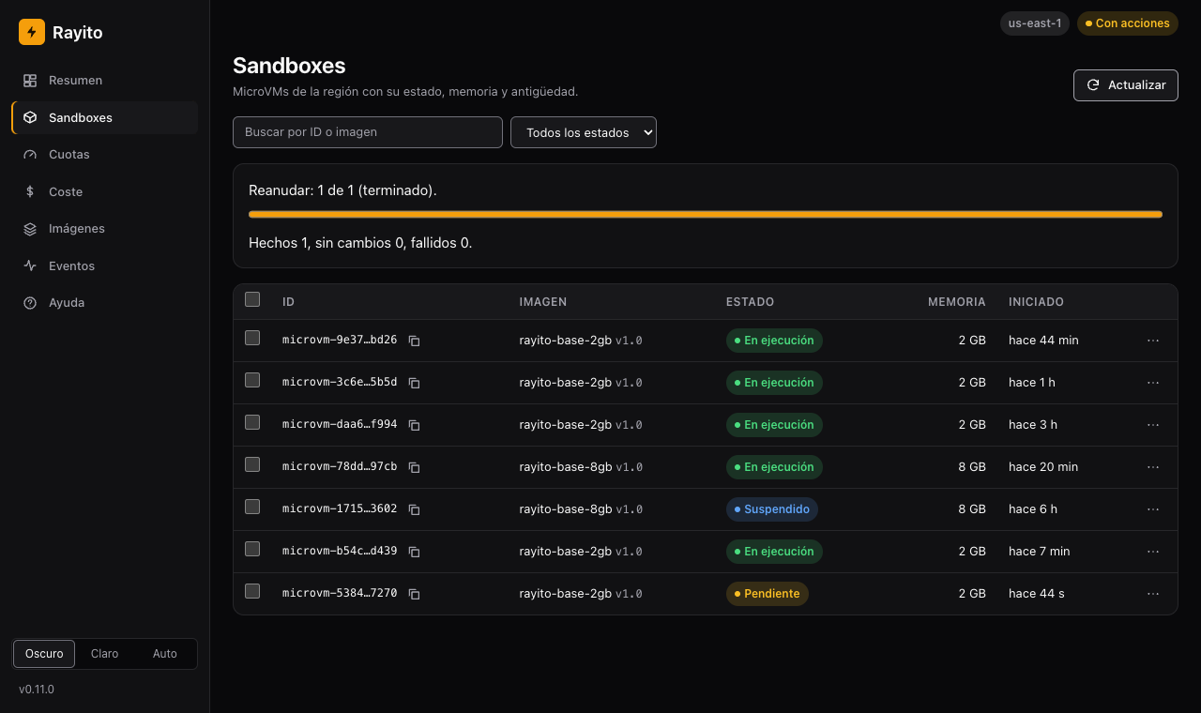Check the box for microvm-5384…7270

(252, 591)
